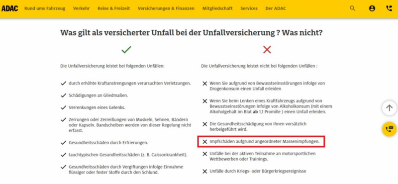Open the search magnifier icon
Image resolution: width=398 pixels, height=184 pixels.
(x=352, y=8)
